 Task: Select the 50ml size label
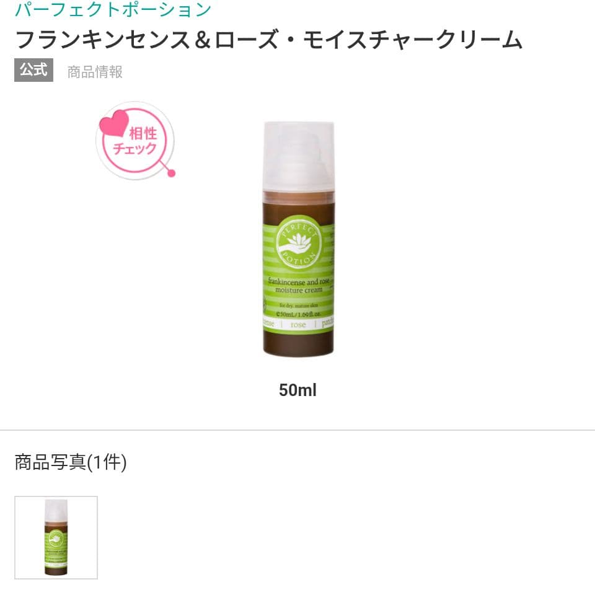tap(297, 390)
